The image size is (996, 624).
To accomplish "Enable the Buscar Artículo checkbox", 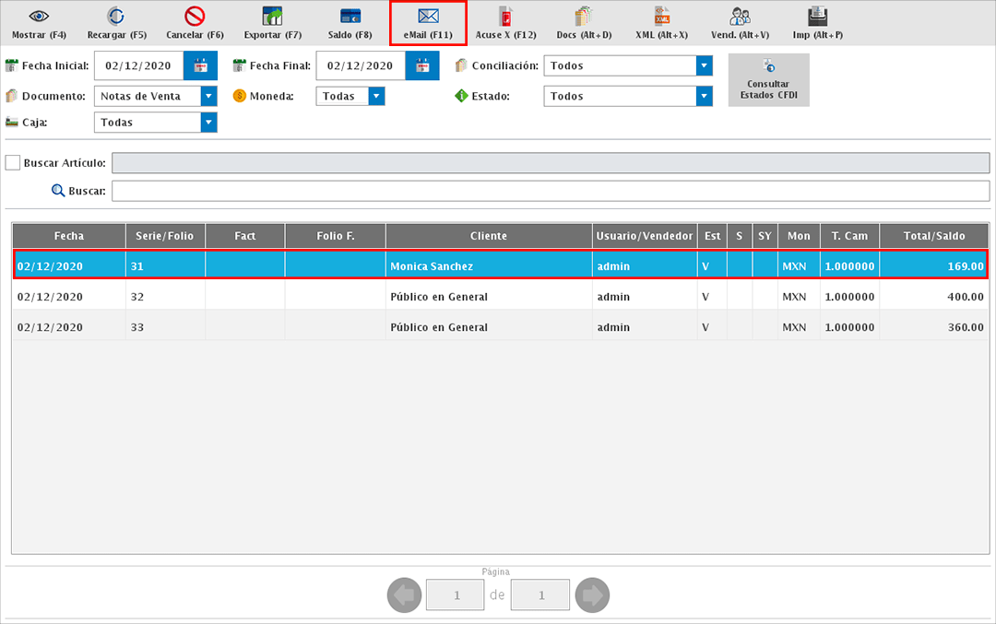I will [13, 163].
